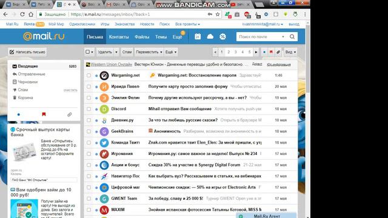Click the MAXIM sender avatar
Image resolution: width=388 pixels, height=218 pixels.
pyautogui.click(x=104, y=210)
